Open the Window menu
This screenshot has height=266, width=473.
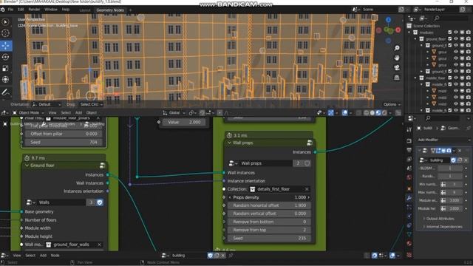(x=51, y=10)
